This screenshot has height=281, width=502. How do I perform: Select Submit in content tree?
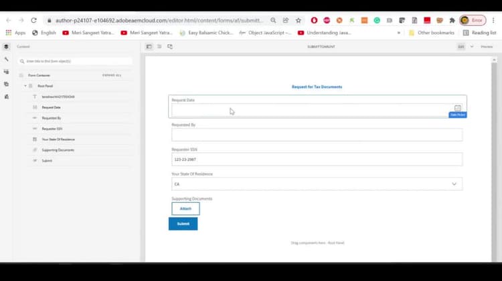coord(47,161)
